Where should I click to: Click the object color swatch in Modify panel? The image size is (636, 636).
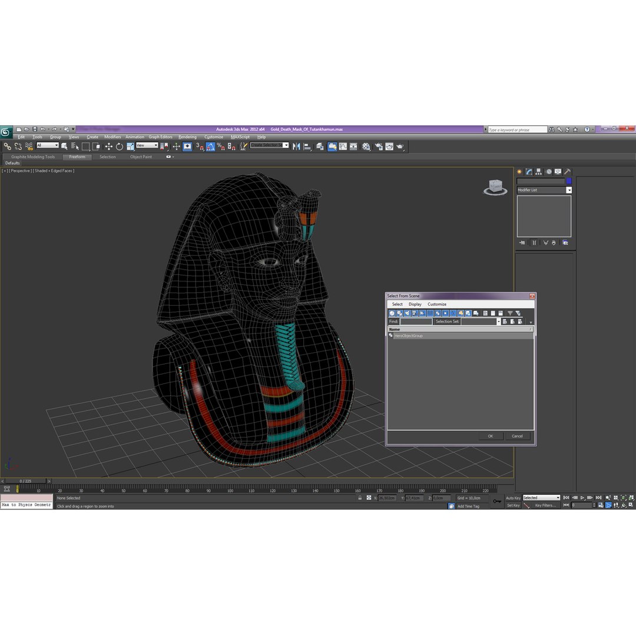569,181
